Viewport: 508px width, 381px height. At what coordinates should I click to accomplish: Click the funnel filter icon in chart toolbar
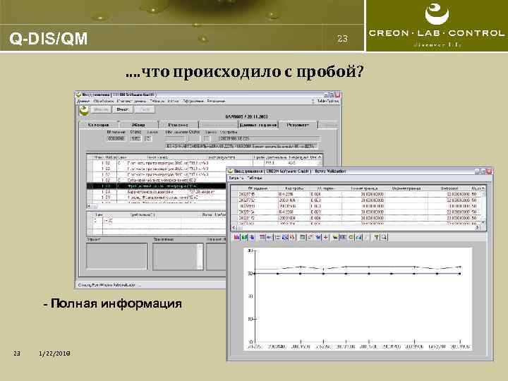[x=376, y=237]
